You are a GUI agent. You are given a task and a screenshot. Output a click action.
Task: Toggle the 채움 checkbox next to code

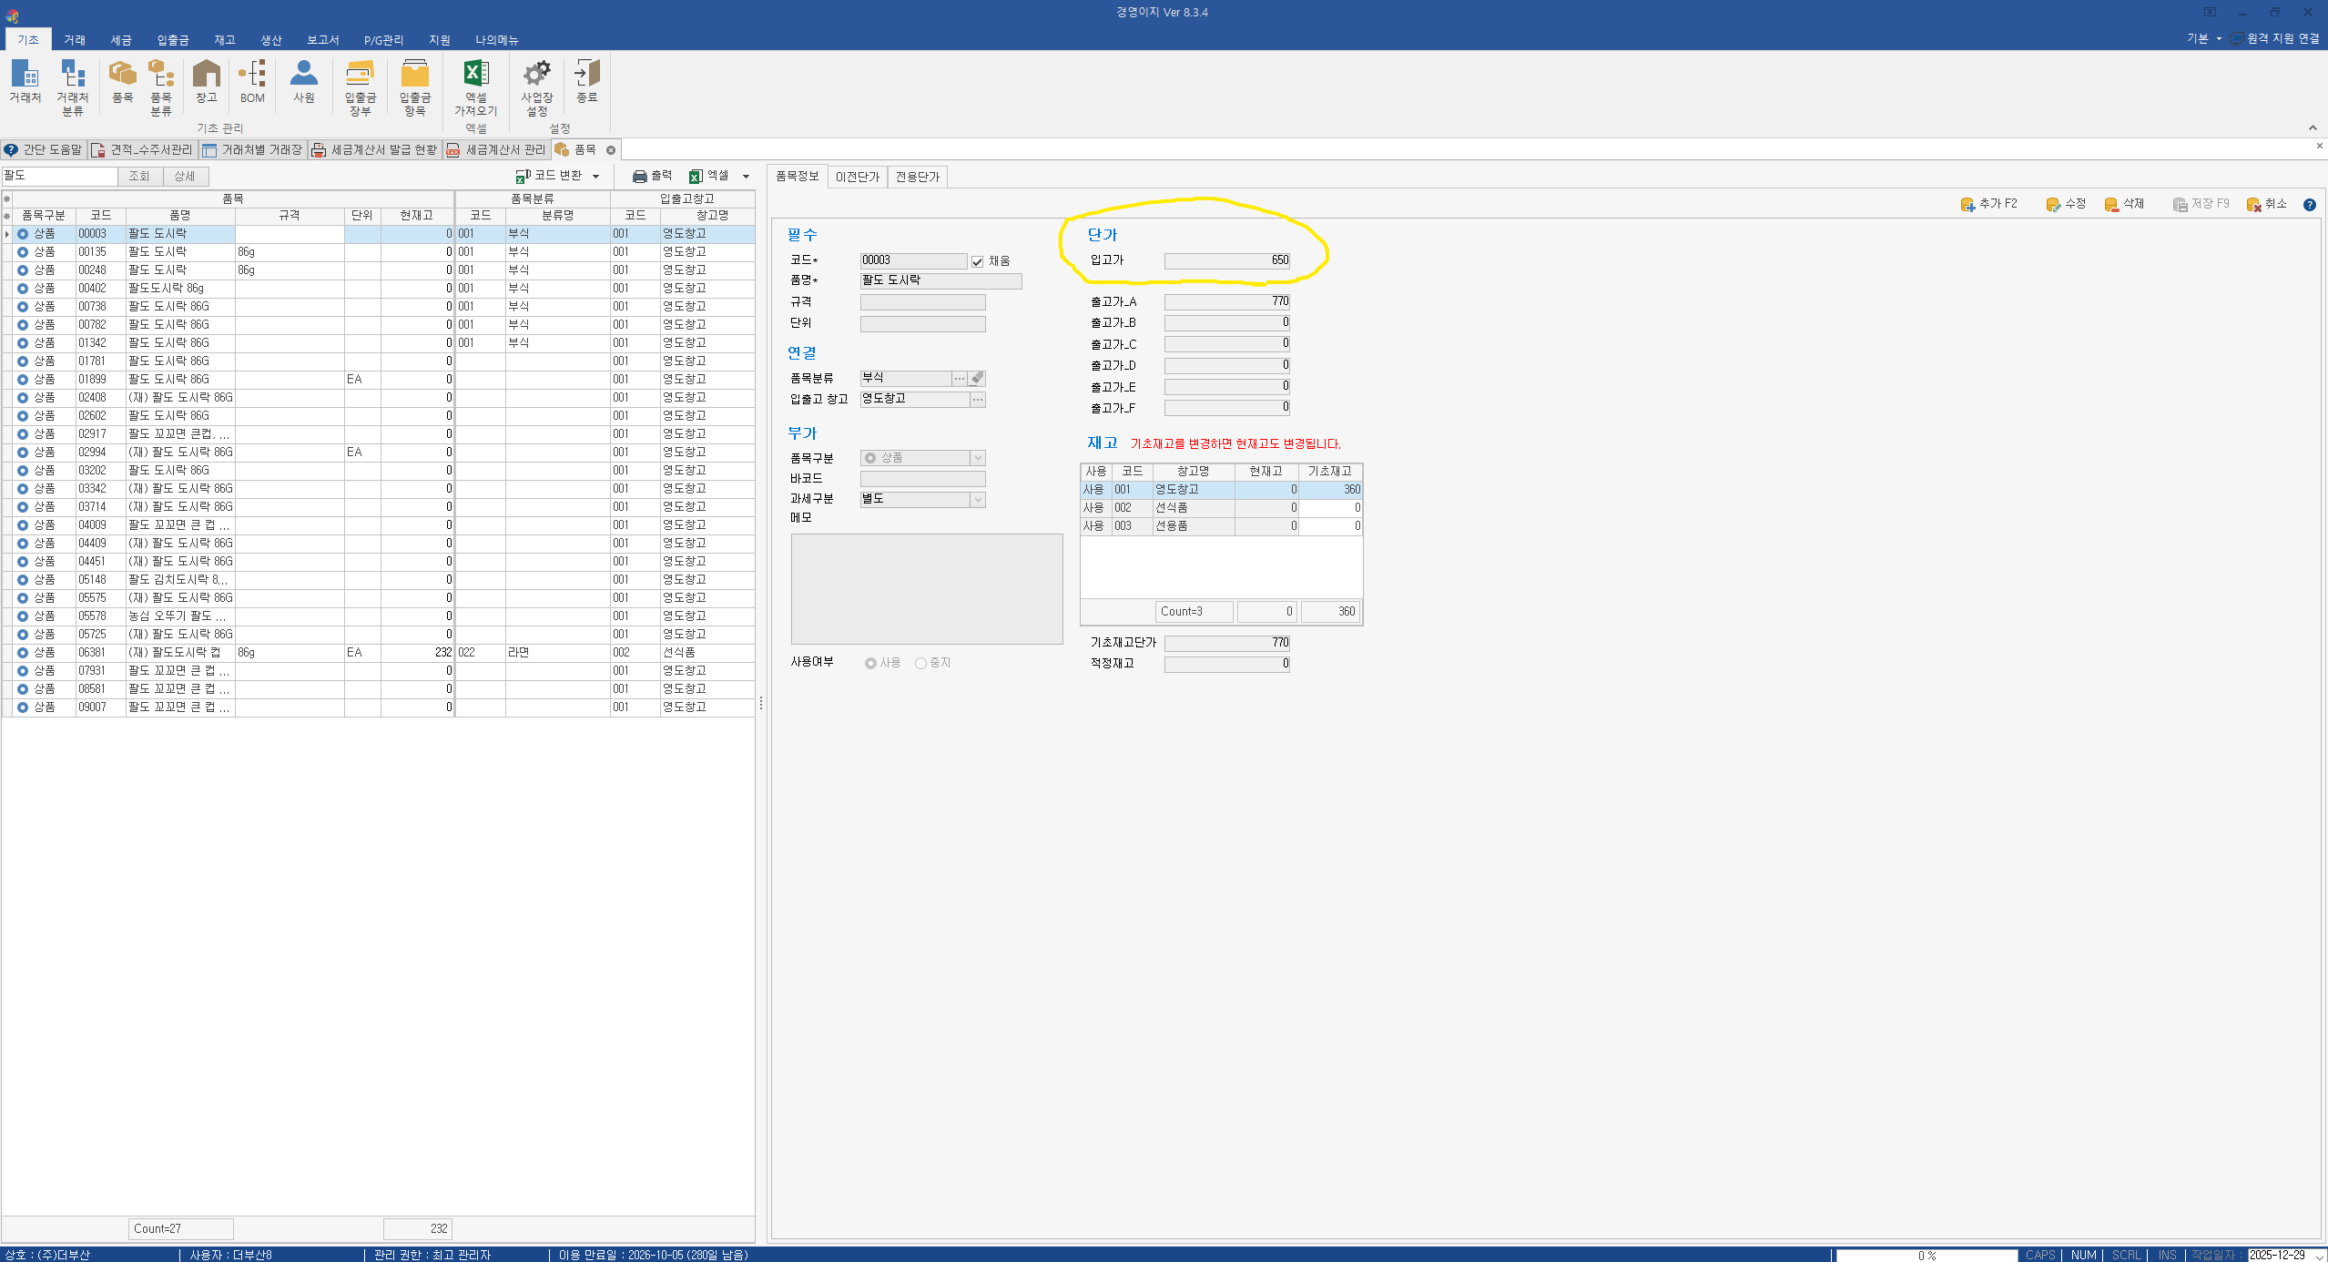[x=977, y=261]
